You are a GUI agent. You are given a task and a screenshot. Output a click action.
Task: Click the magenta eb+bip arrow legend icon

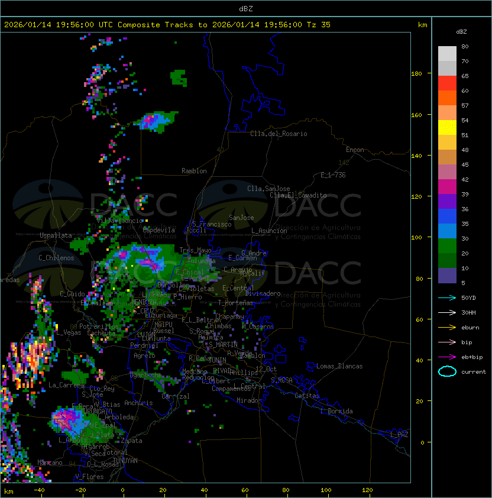tap(447, 357)
